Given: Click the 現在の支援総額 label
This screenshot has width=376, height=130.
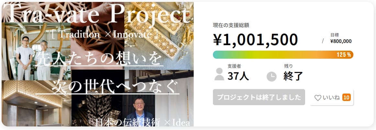Looking at the screenshot, I should click(231, 25).
